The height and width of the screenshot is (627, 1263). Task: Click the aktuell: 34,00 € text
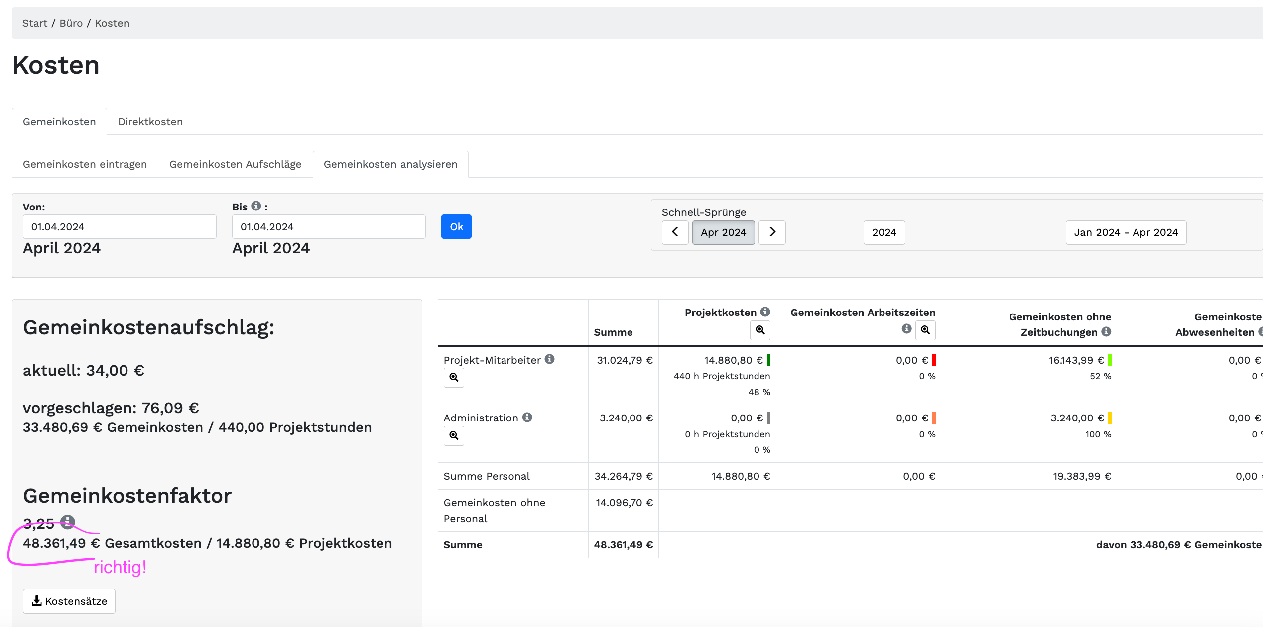[x=84, y=370]
